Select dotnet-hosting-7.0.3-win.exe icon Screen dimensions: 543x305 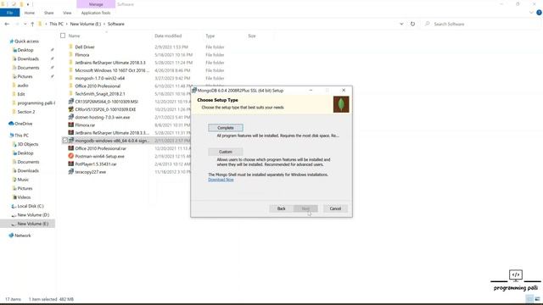(71, 117)
